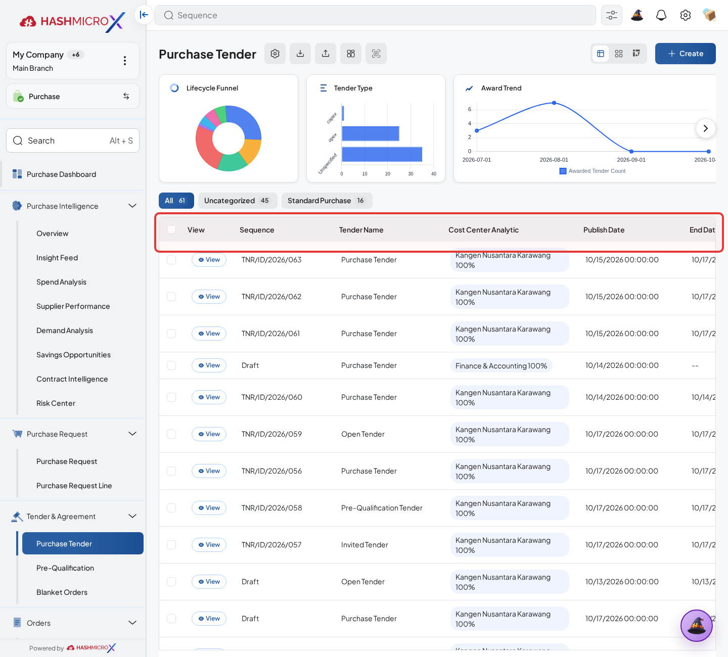Open Purchase Dashboard menu item

[x=73, y=174]
